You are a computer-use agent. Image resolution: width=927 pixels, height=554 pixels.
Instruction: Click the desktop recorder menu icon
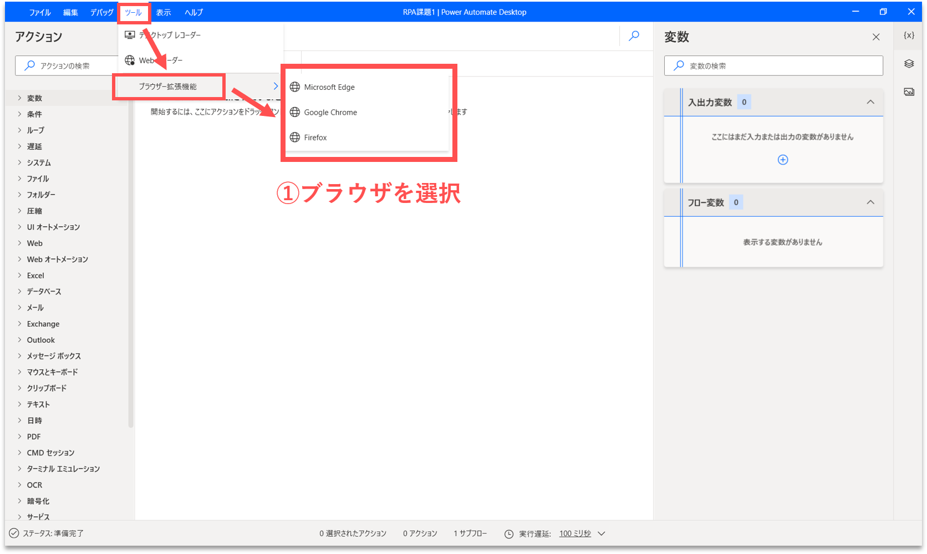click(130, 35)
